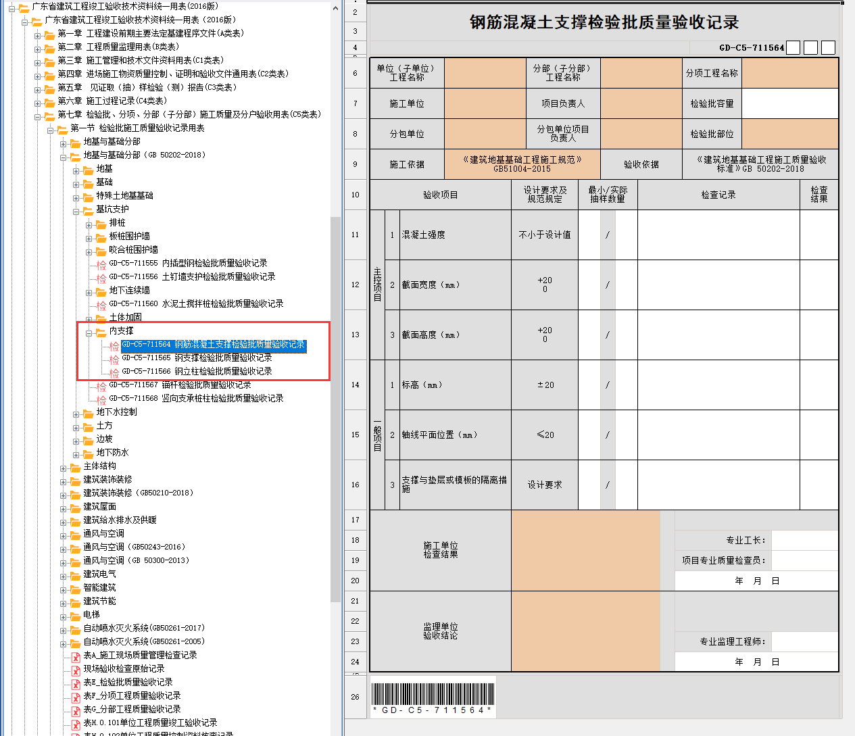Select 表G_分部工程质量验收记录 in the tree
855x736 pixels.
(x=132, y=709)
